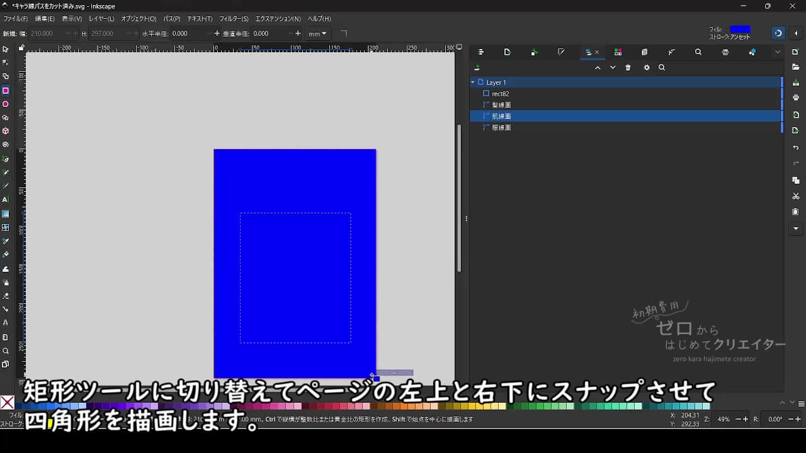Expand the dock panel tabs overflow chevron

tap(778, 52)
